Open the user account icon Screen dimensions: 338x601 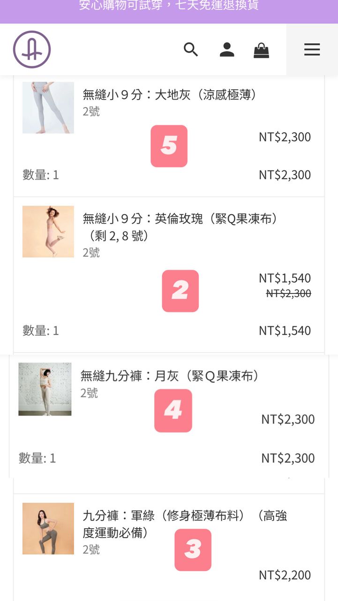click(x=227, y=49)
